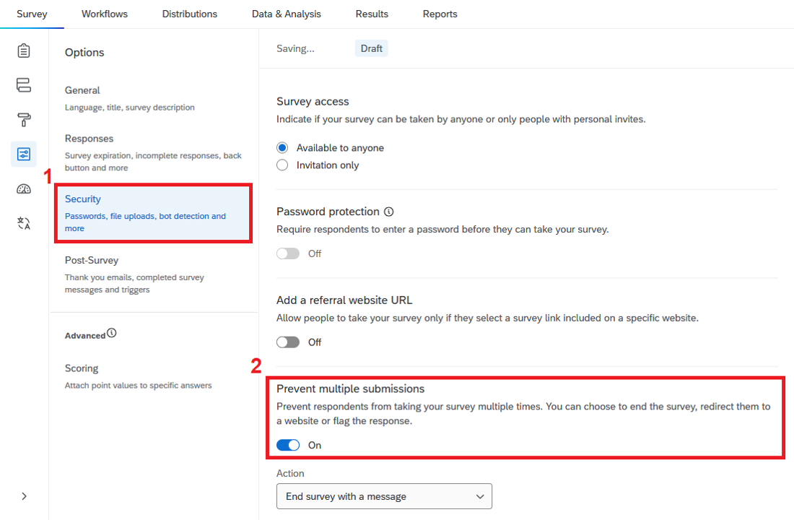Image resolution: width=794 pixels, height=520 pixels.
Task: Open the survey flow icon
Action: [x=24, y=85]
